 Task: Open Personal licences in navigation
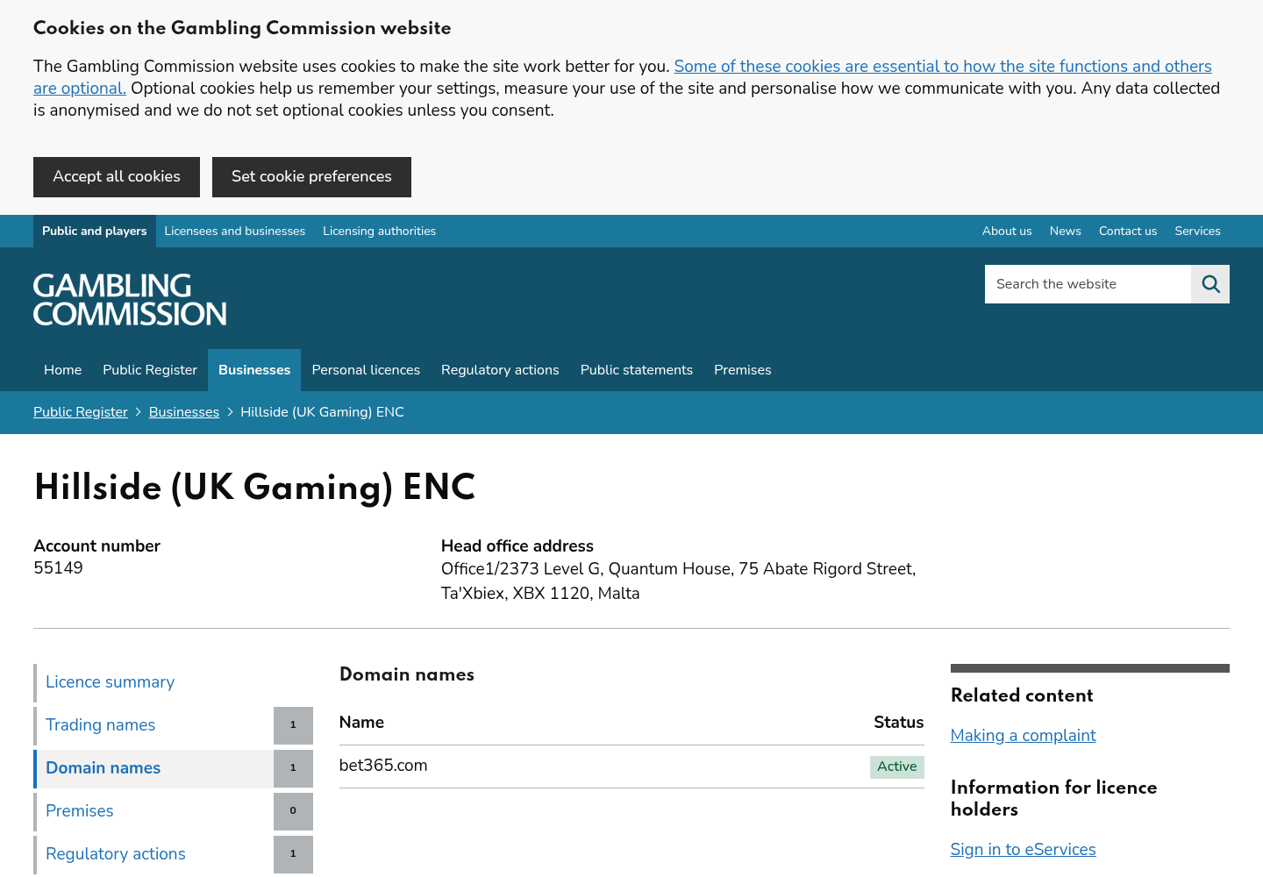click(366, 370)
